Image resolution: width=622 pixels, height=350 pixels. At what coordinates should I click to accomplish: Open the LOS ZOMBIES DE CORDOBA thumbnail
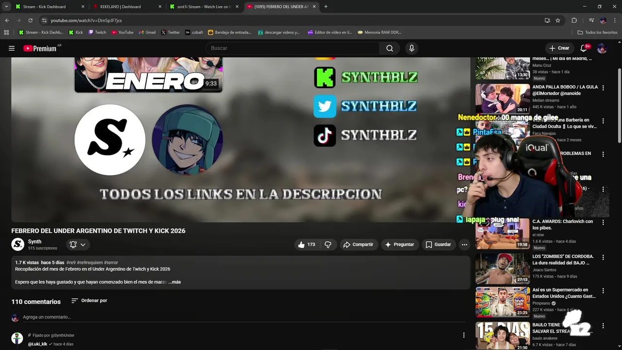click(502, 268)
